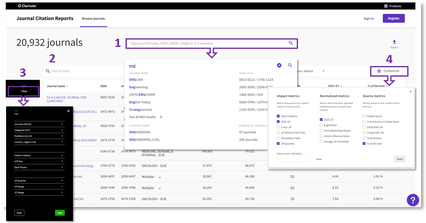This screenshot has width=426, height=223.
Task: Close the black Filter panel
Action: pyautogui.click(x=68, y=111)
